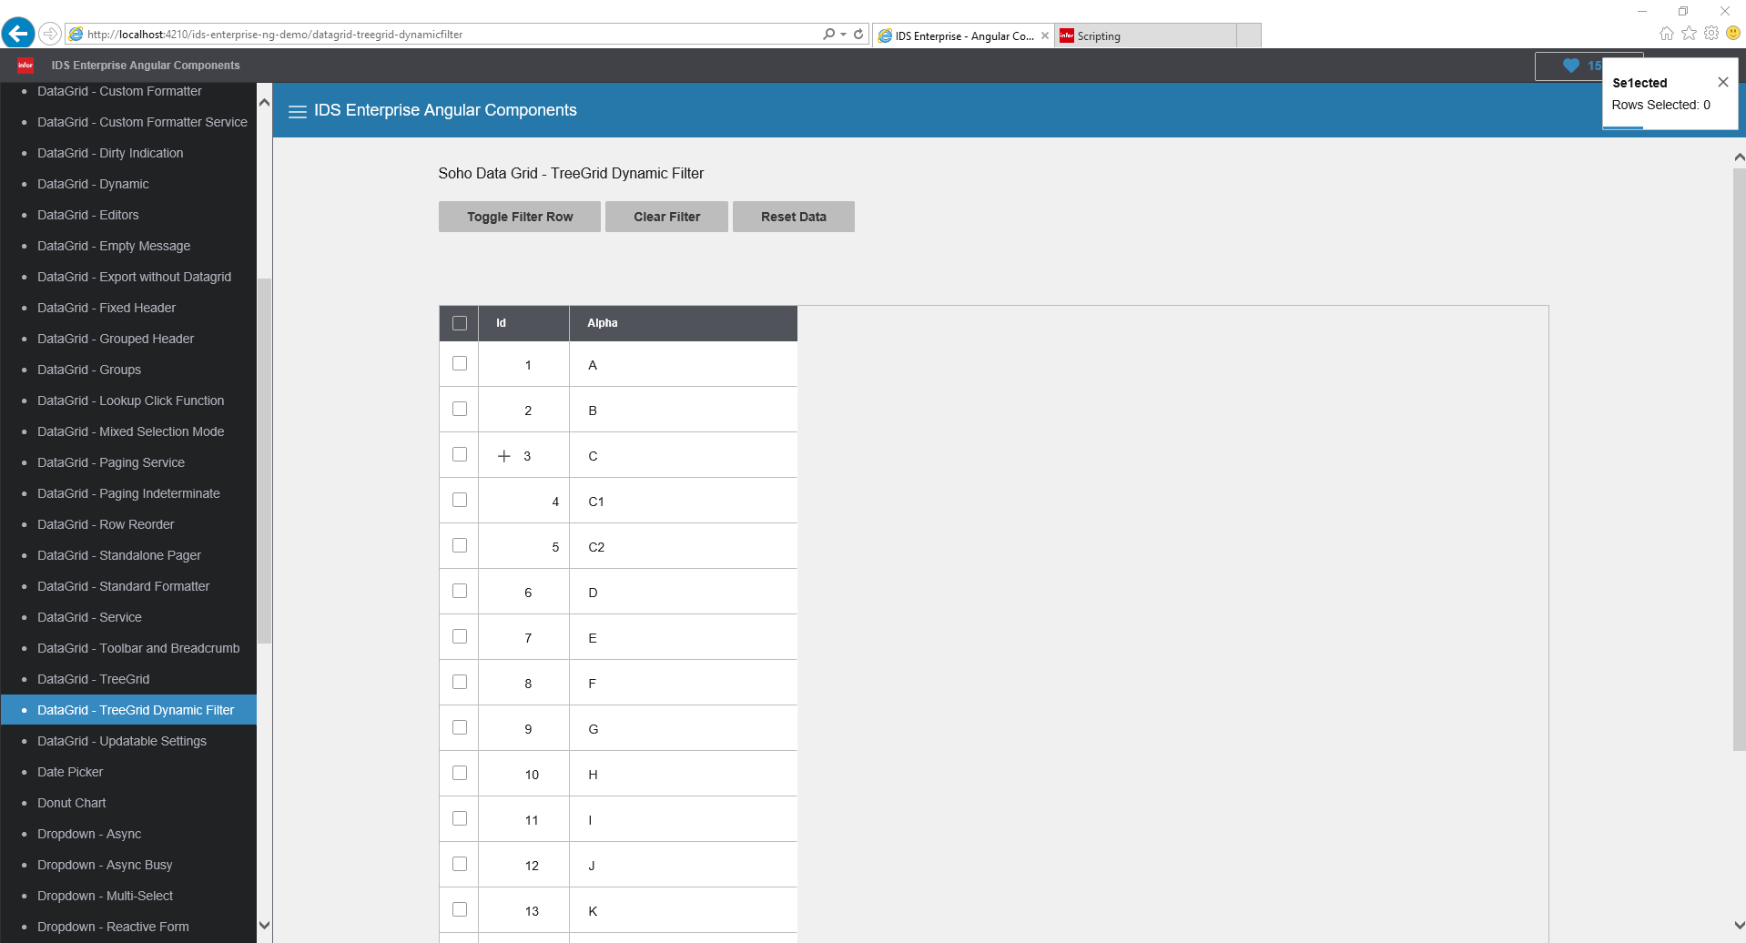Viewport: 1746px width, 943px height.
Task: Open the address bar search dropdown arrow
Action: click(844, 34)
